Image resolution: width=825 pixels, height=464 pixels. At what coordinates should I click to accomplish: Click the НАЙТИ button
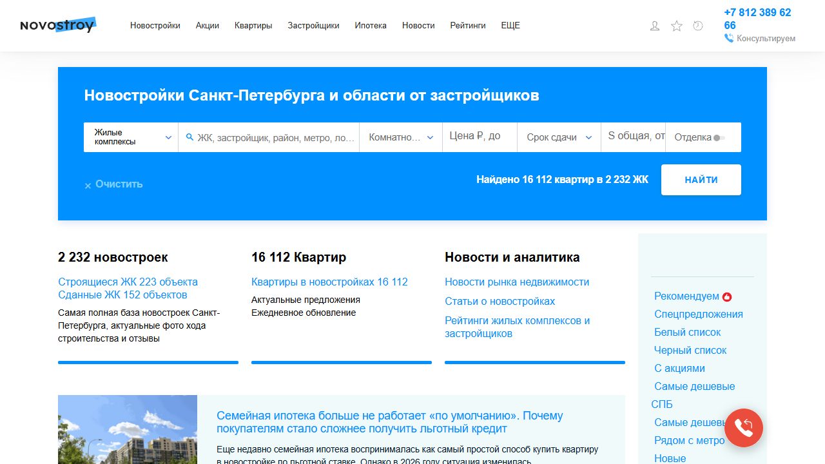(x=701, y=180)
